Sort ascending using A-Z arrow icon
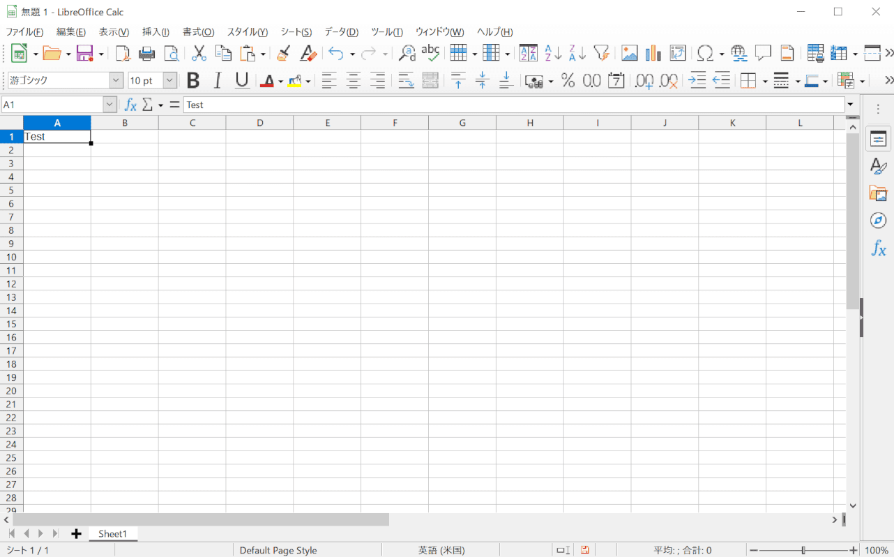Image resolution: width=894 pixels, height=557 pixels. pyautogui.click(x=553, y=53)
